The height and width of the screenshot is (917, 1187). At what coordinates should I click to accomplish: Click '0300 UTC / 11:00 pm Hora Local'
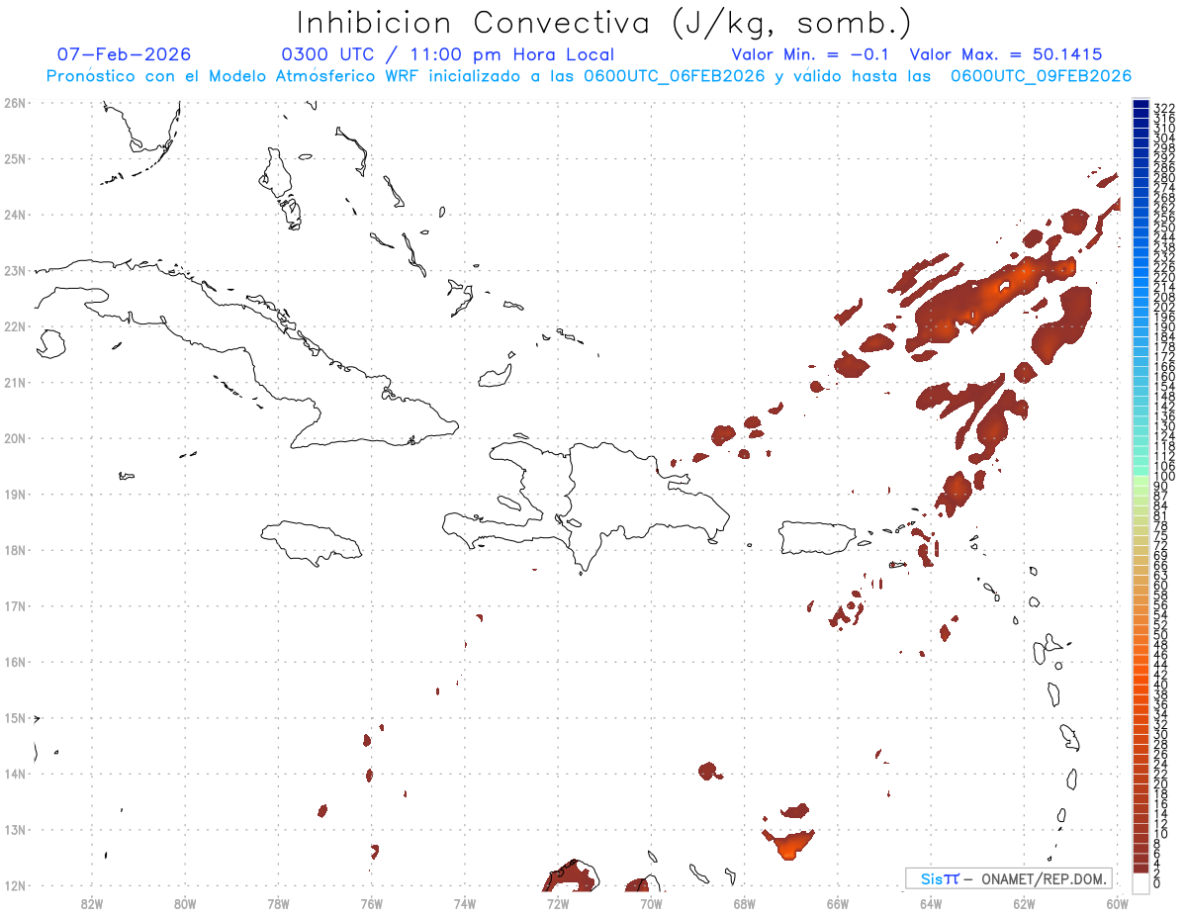tap(448, 54)
